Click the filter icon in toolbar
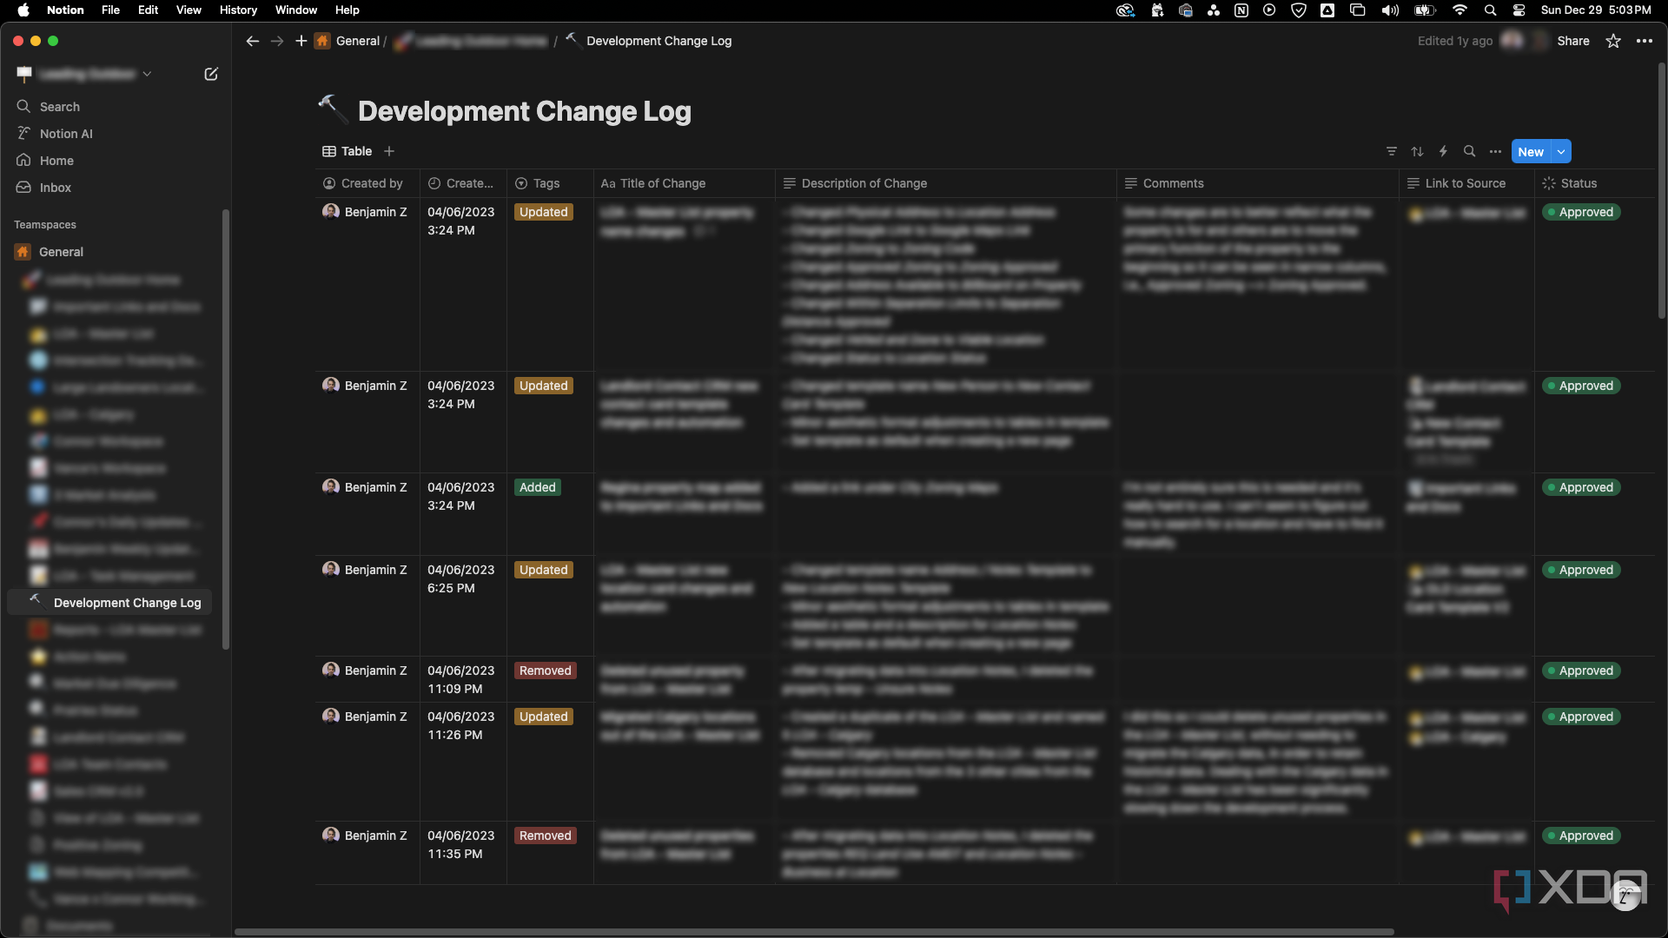The height and width of the screenshot is (938, 1668). pyautogui.click(x=1392, y=150)
